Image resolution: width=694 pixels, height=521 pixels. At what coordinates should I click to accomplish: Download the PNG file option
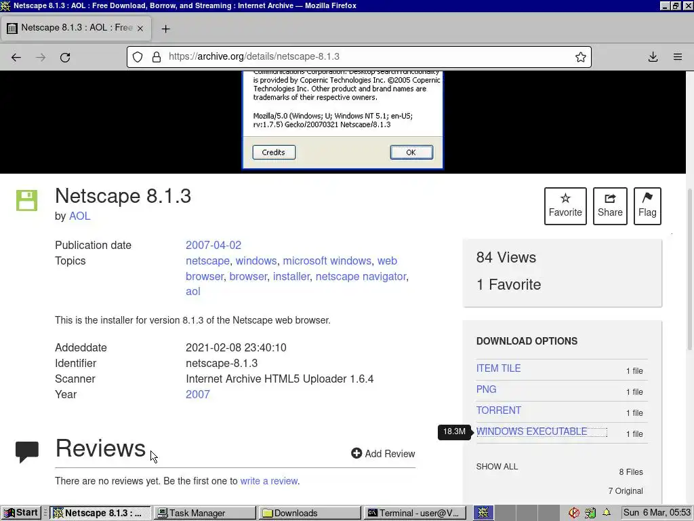[x=486, y=389]
